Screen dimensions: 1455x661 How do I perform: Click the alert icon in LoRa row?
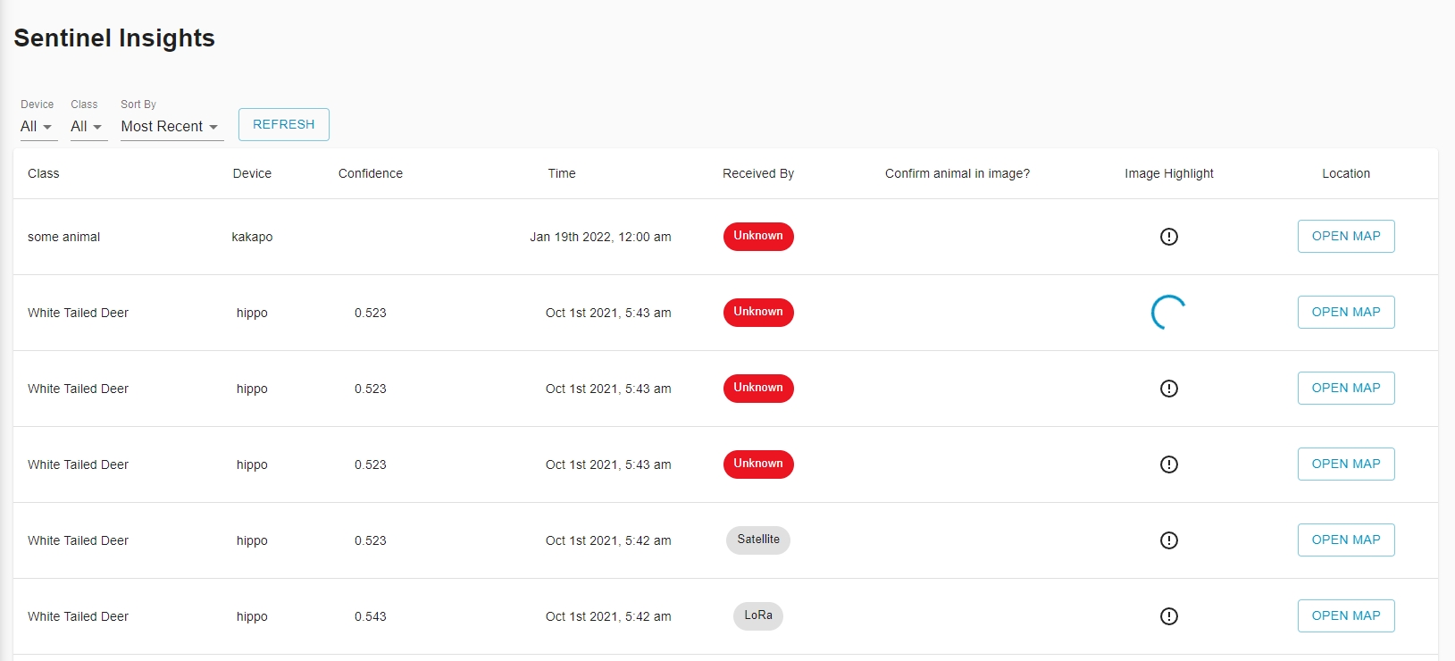(x=1168, y=616)
